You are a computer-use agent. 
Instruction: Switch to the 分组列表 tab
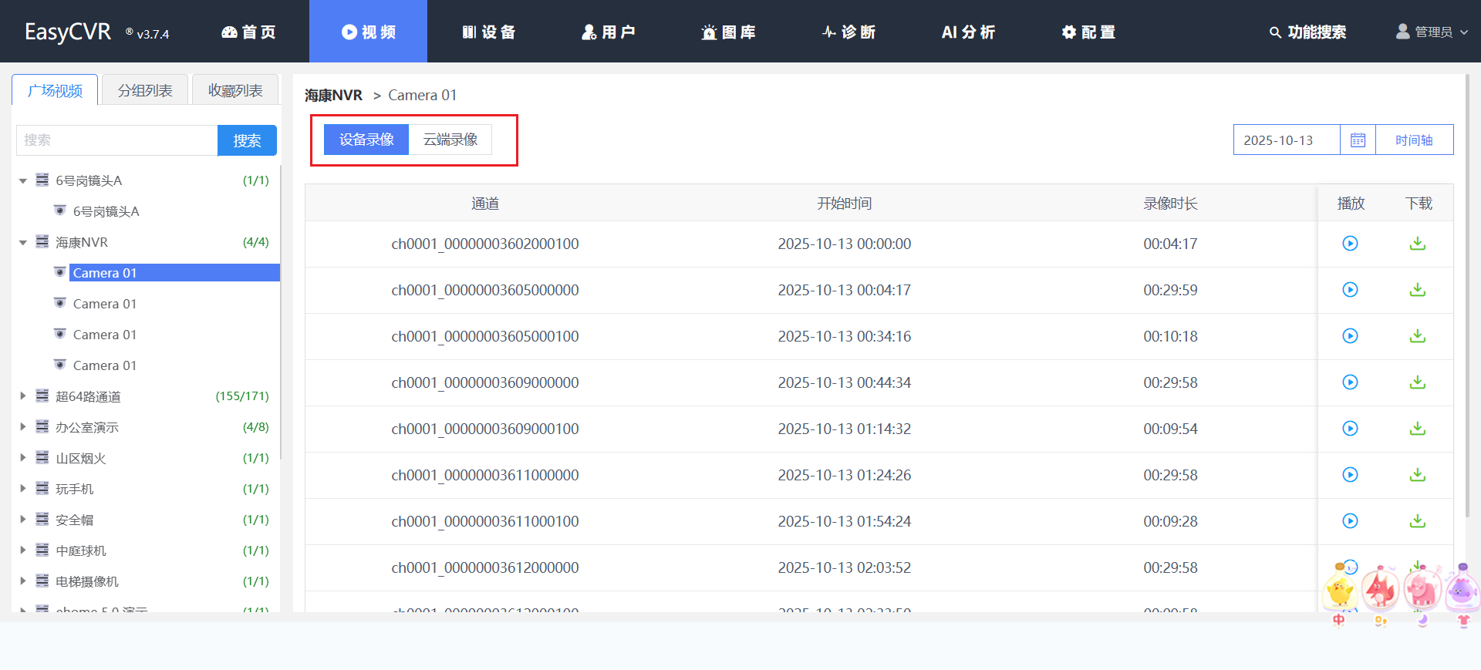(145, 90)
